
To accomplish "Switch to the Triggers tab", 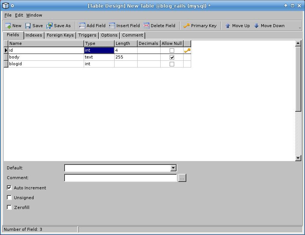I will point(87,35).
